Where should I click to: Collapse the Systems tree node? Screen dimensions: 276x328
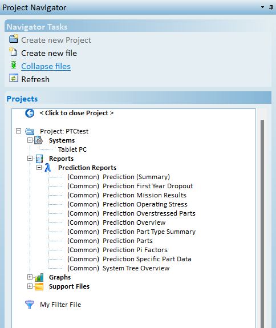[30, 140]
